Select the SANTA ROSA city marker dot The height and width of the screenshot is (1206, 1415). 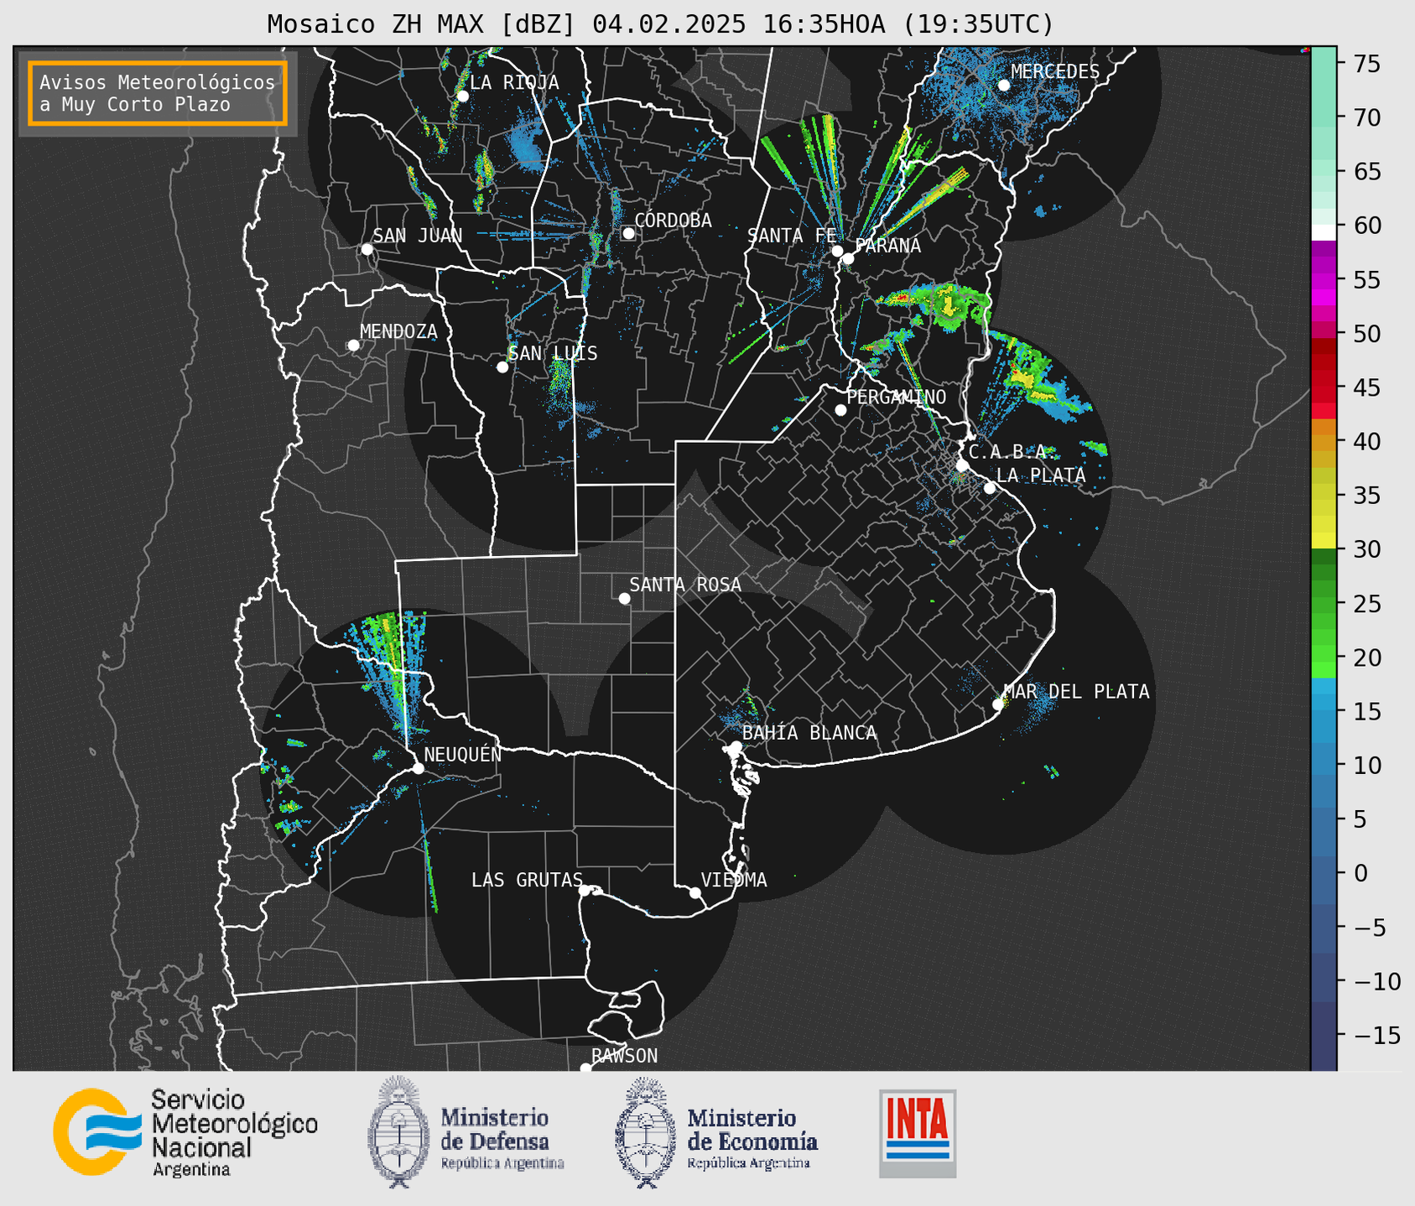coord(624,599)
